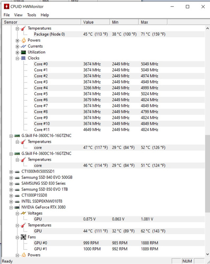
Task: Expand the INTEL SSDPEKNW010T8 drive node
Action: point(11,201)
